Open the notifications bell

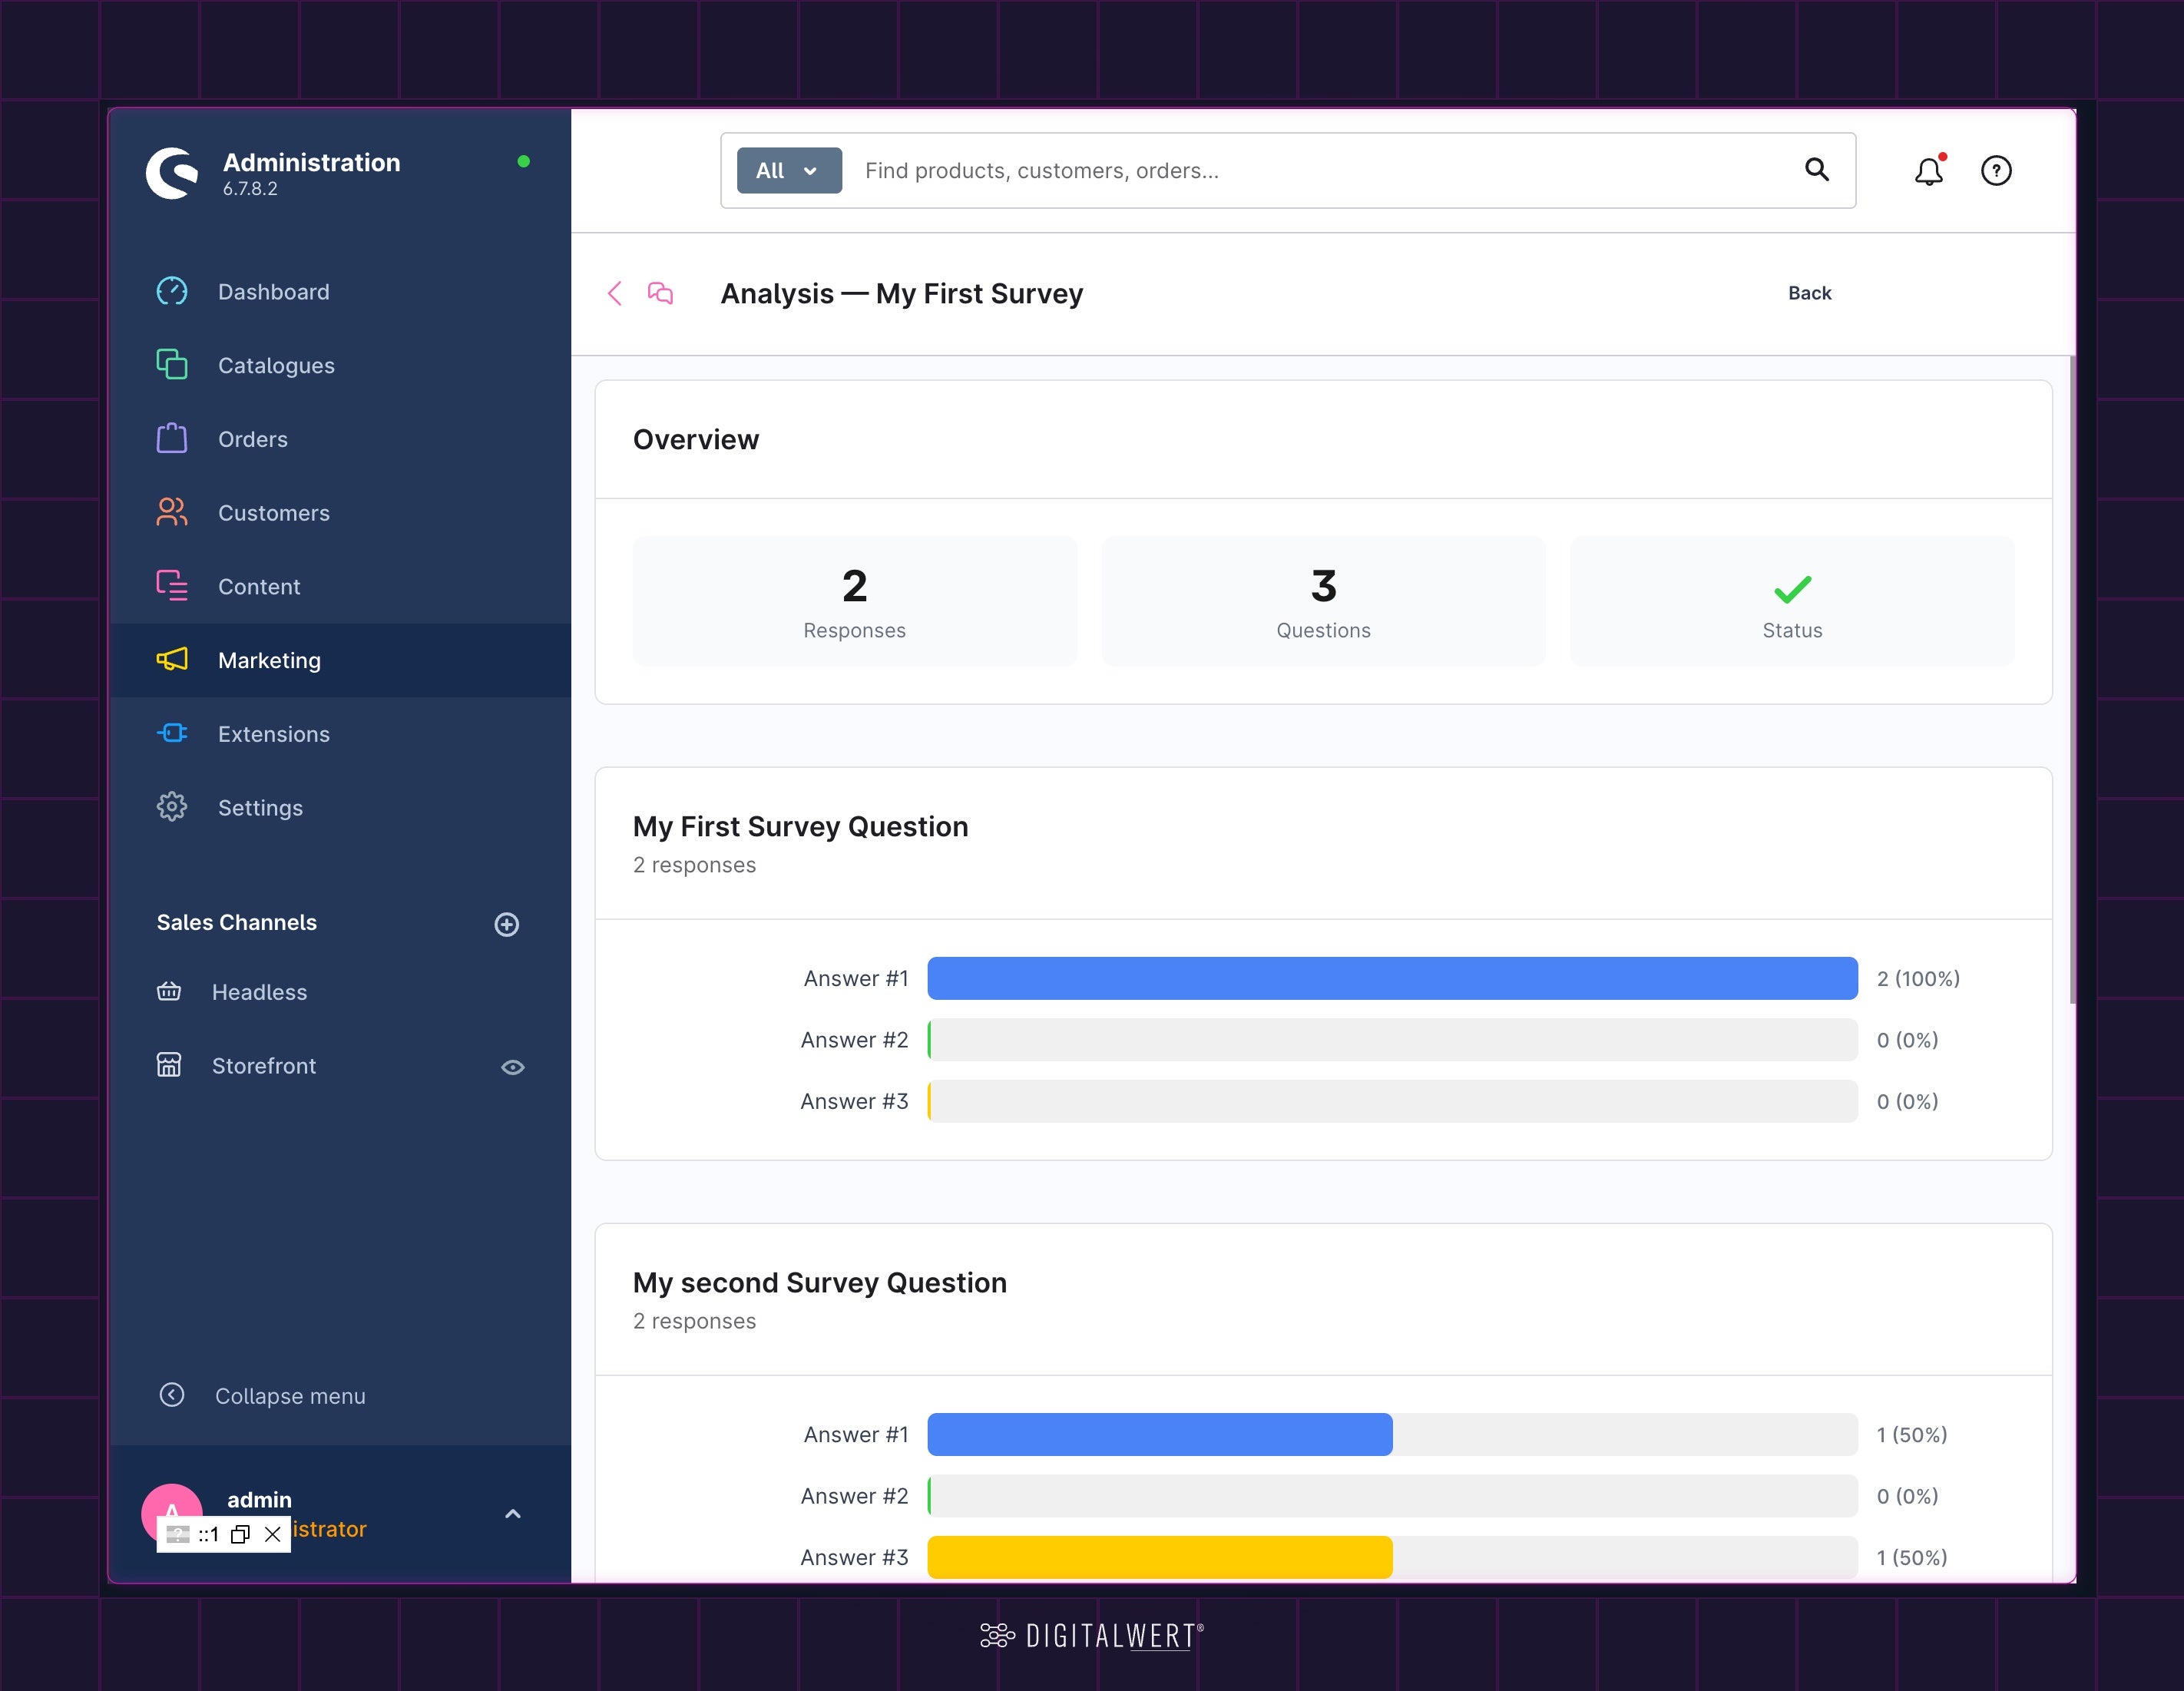1929,171
